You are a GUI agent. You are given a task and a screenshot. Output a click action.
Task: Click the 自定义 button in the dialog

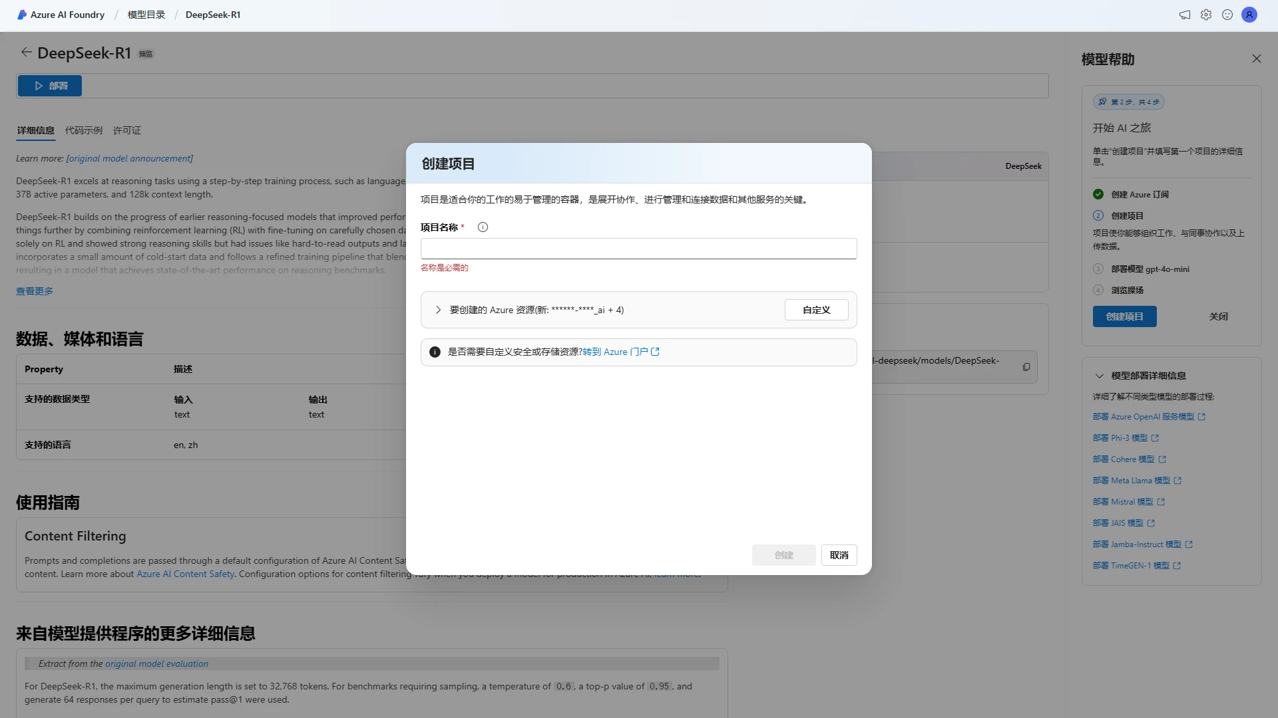(816, 309)
